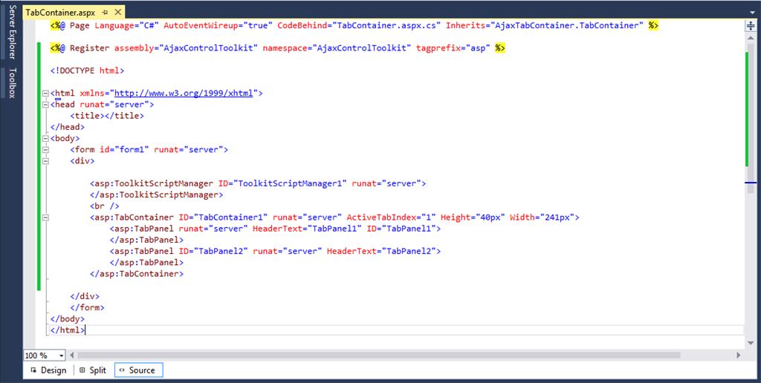Click the <title></title> tag
761x383 pixels.
pyautogui.click(x=107, y=116)
